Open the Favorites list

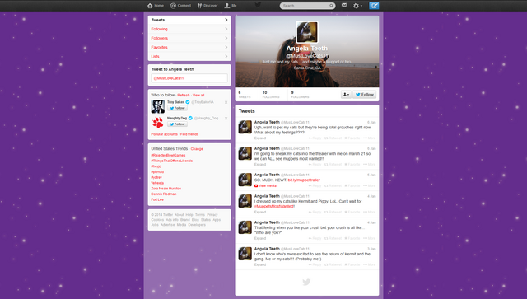coord(189,47)
